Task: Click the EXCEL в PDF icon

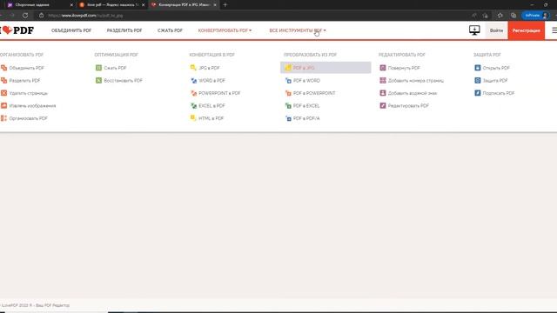Action: point(193,106)
